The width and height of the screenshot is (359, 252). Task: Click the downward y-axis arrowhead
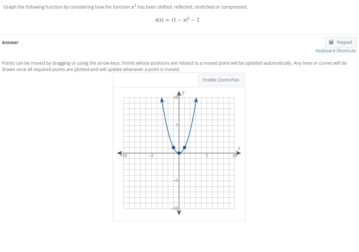click(179, 212)
